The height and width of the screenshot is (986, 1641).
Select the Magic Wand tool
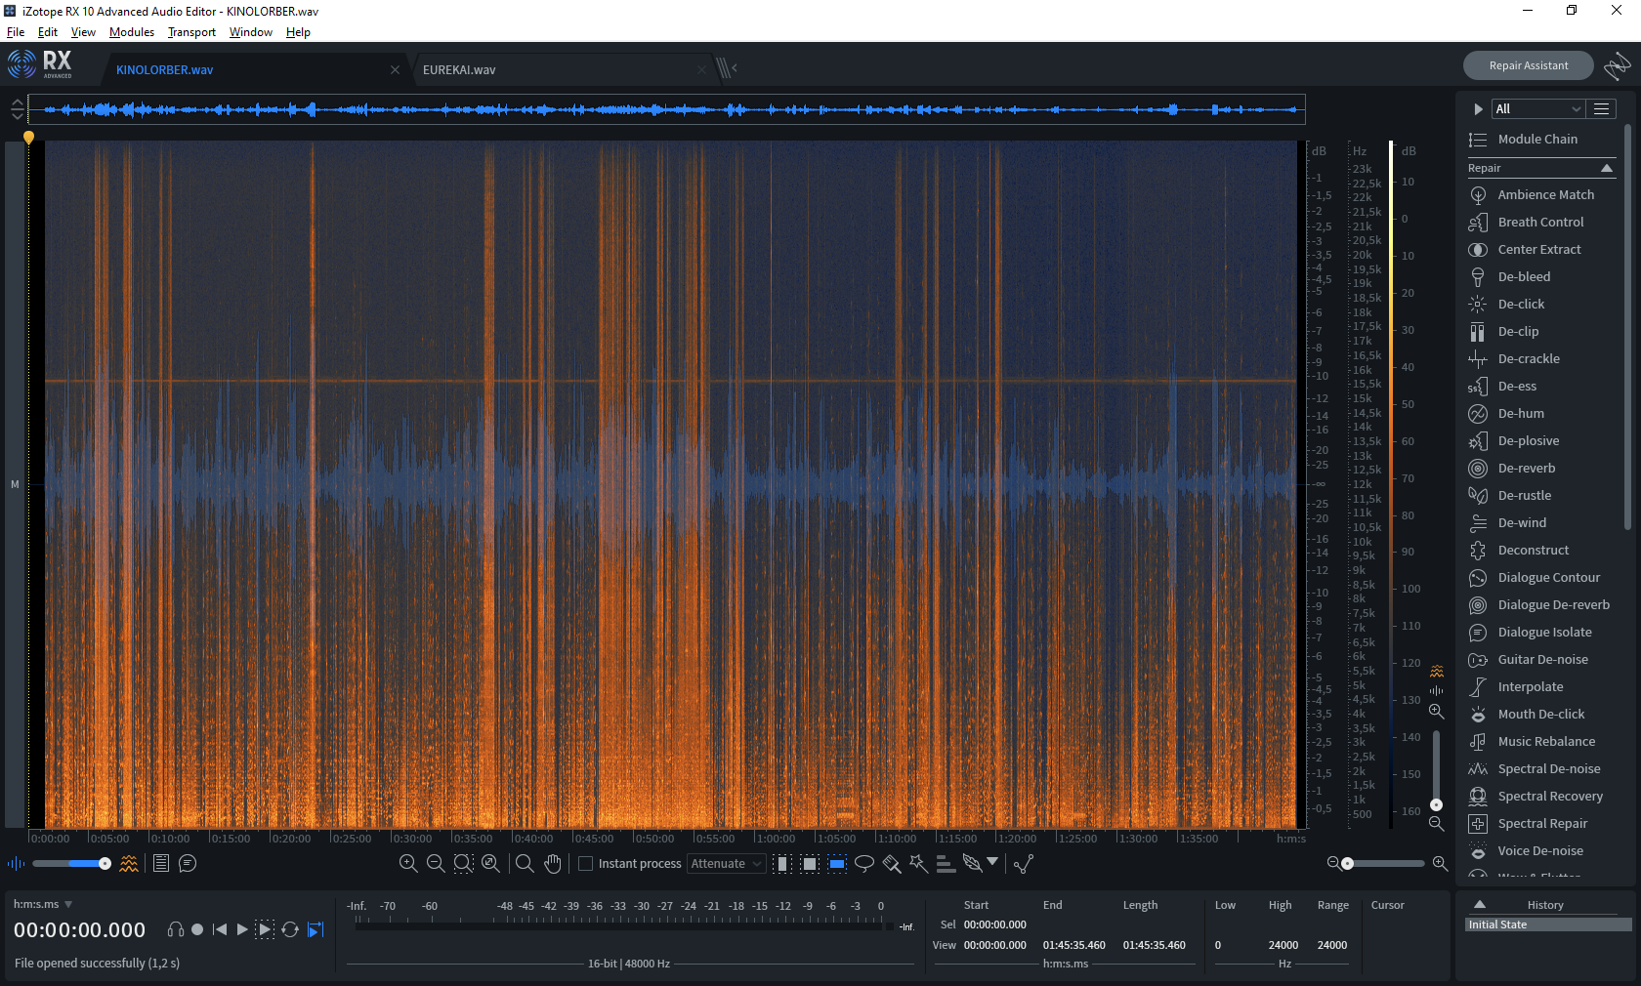click(918, 864)
